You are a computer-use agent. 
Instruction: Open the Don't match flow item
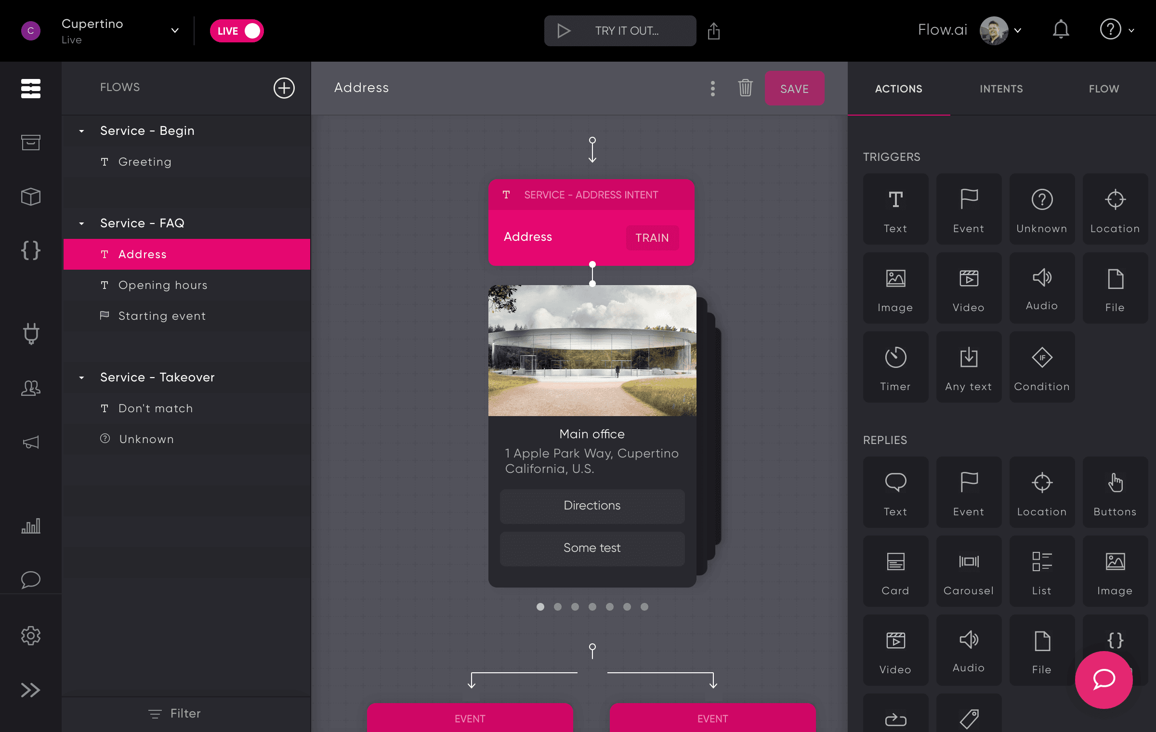pos(187,408)
